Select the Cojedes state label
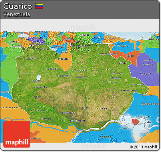This screenshot has width=161, height=152. [x=6, y=92]
